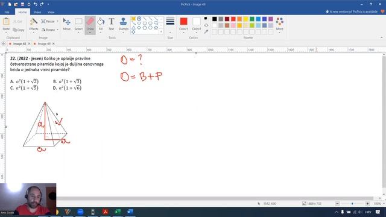
Task: Choose the diamond shape in shapes gallery
Action: [139, 28]
